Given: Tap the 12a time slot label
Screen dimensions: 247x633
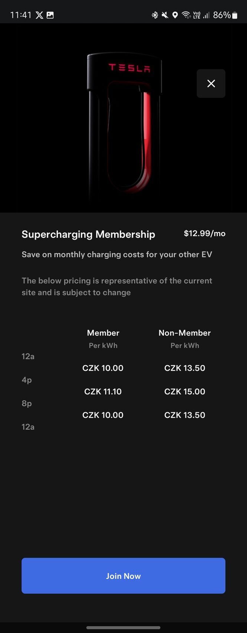Looking at the screenshot, I should [27, 356].
